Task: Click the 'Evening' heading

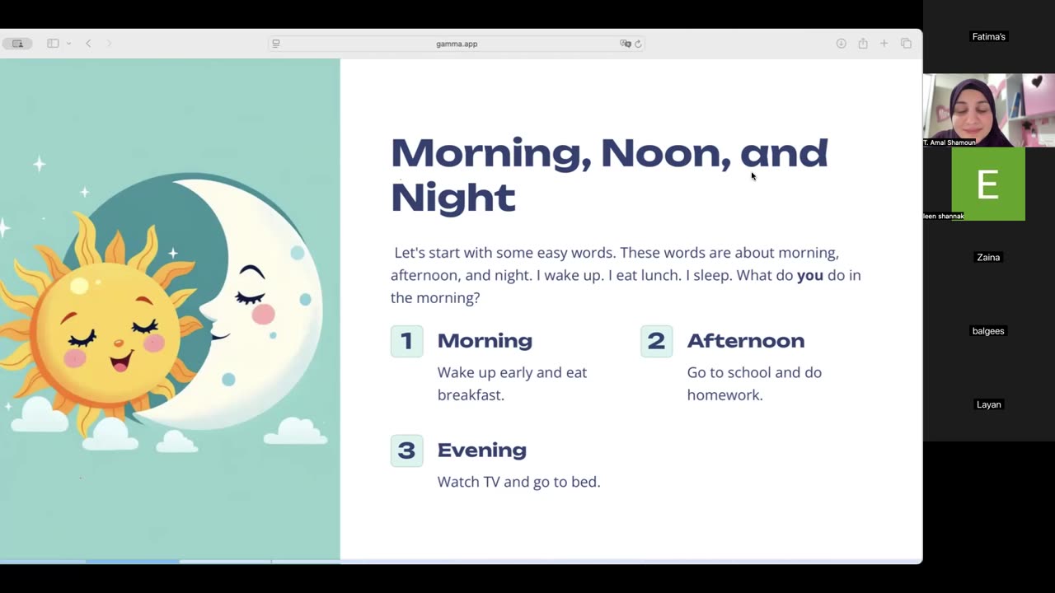Action: tap(482, 451)
